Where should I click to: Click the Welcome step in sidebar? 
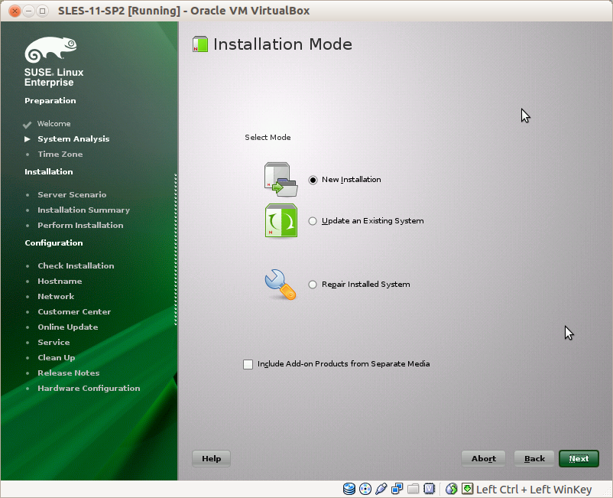coord(54,124)
